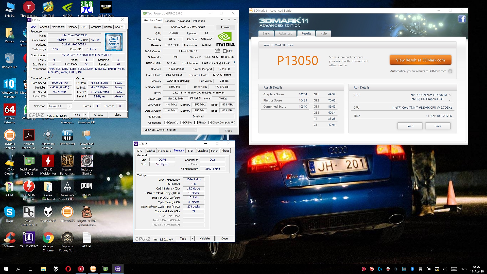The height and width of the screenshot is (274, 487).
Task: Open Tools dropdown arrow in CPU-Z Memory window
Action: (192, 238)
